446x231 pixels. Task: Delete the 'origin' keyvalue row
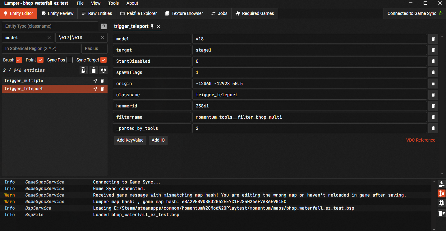pyautogui.click(x=433, y=84)
